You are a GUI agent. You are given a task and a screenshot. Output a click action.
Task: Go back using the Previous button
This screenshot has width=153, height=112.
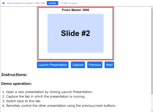tap(95, 65)
